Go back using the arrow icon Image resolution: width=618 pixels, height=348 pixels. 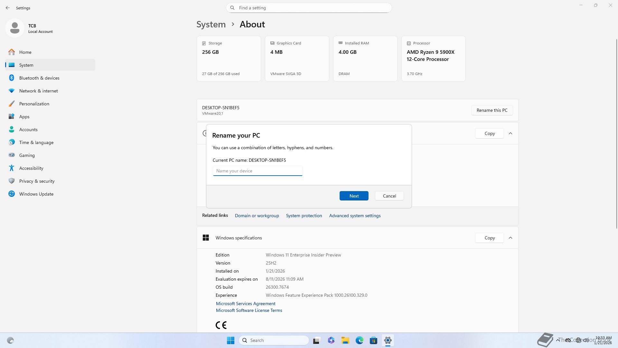tap(8, 8)
